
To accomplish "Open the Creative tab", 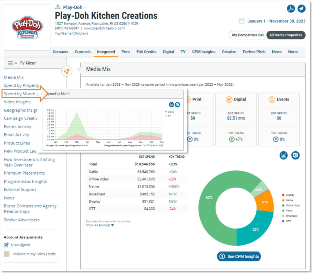I will 229,52.
